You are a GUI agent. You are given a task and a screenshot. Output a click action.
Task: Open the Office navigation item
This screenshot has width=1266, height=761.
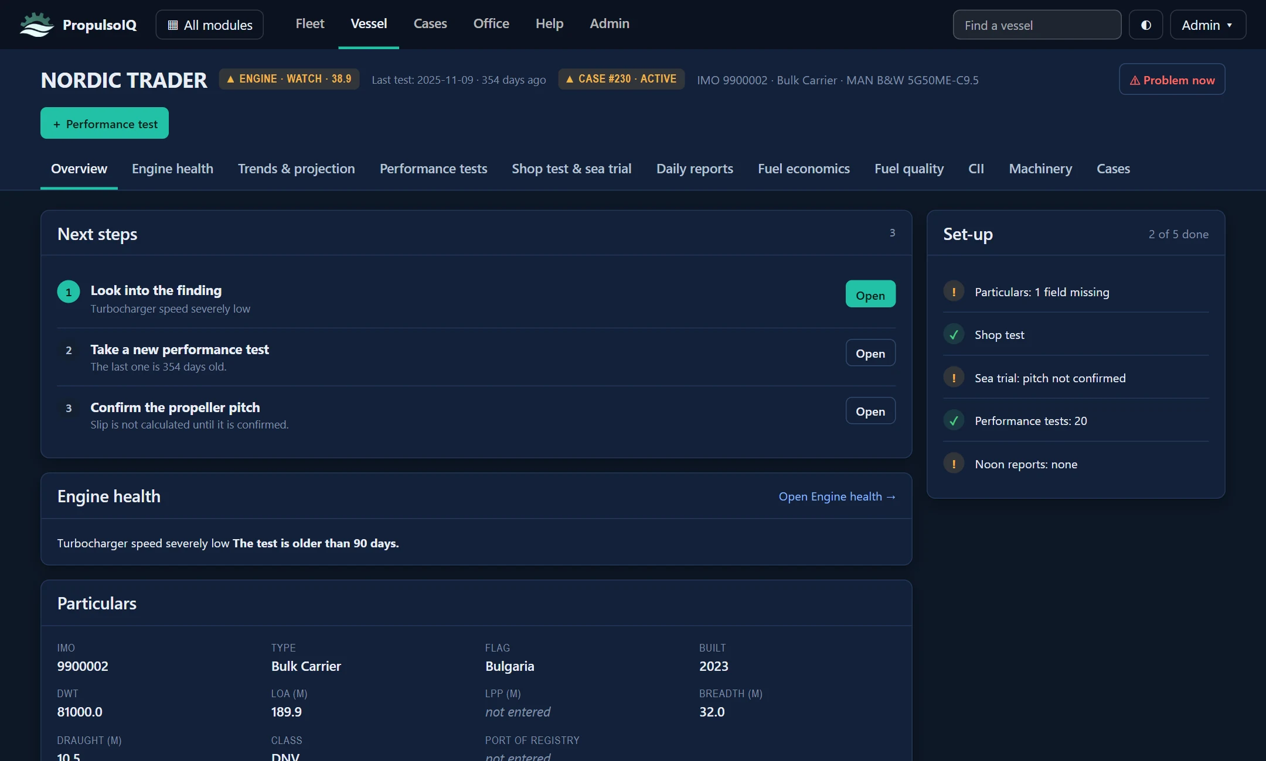491,23
